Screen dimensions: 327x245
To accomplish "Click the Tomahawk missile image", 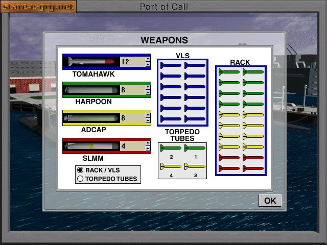I will [91, 62].
